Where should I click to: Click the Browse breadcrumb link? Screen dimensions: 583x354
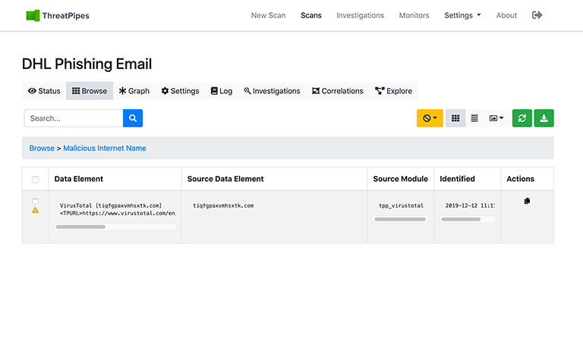(42, 148)
